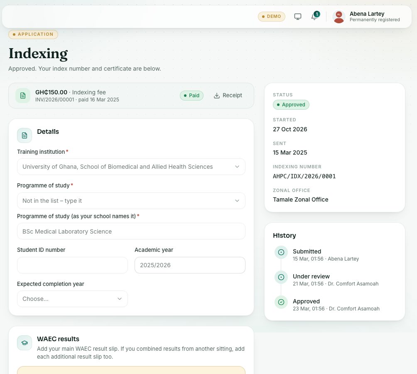Download the Receipt for indexing fee
This screenshot has height=374, width=417.
click(228, 96)
